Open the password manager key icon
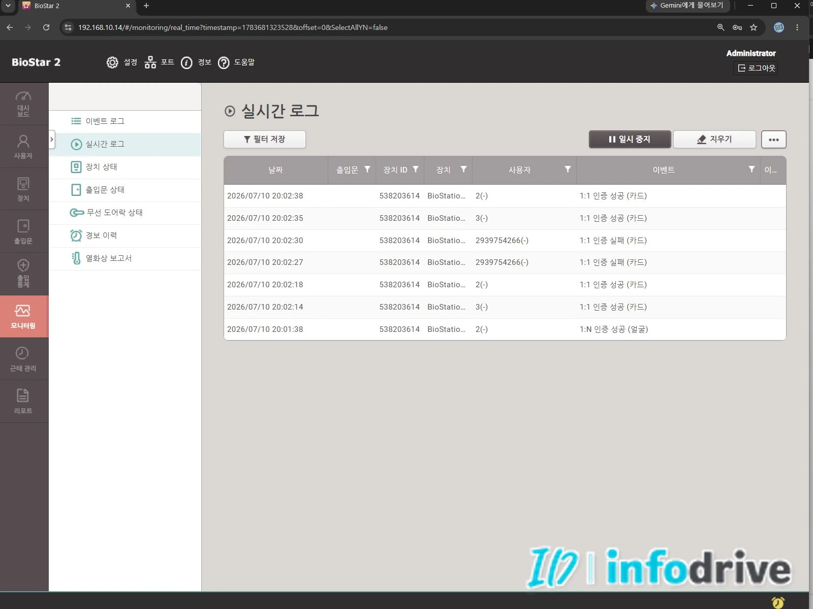The height and width of the screenshot is (609, 813). click(x=737, y=27)
